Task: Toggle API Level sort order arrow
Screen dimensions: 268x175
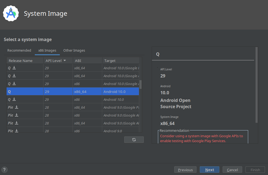Action: [x=65, y=61]
